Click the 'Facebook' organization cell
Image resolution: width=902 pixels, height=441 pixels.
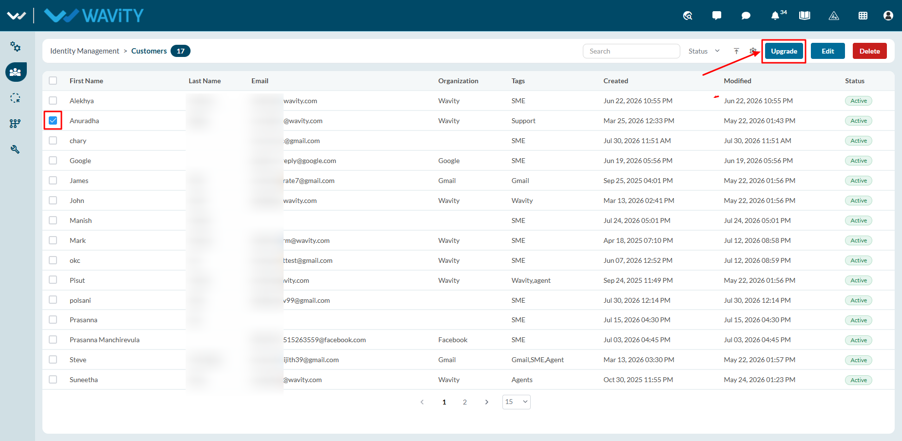click(453, 340)
